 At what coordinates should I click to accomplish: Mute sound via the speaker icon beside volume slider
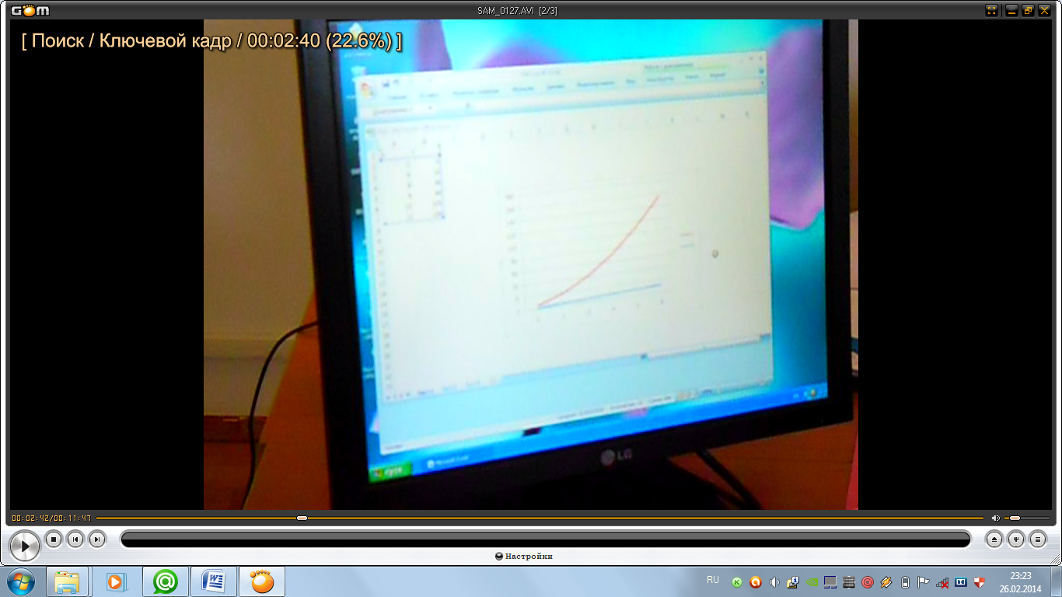click(996, 518)
